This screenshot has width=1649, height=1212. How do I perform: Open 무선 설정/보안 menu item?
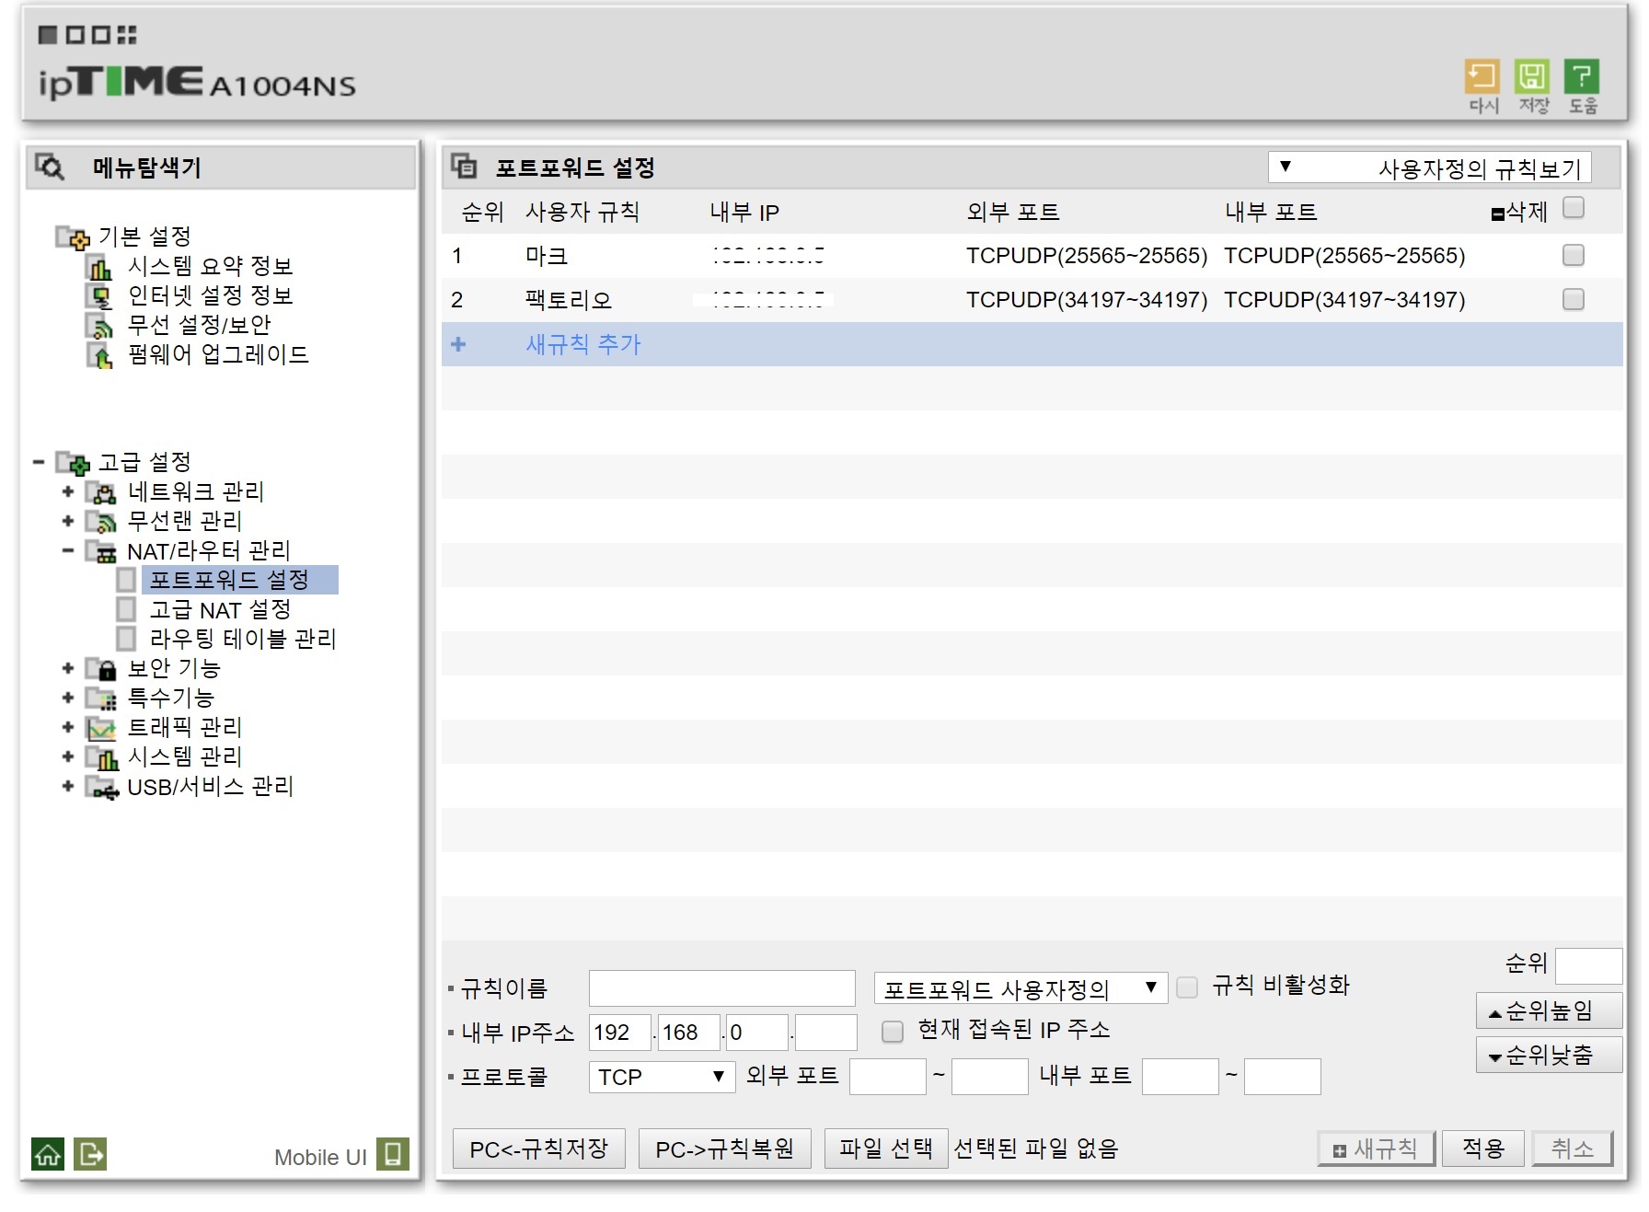pos(199,326)
